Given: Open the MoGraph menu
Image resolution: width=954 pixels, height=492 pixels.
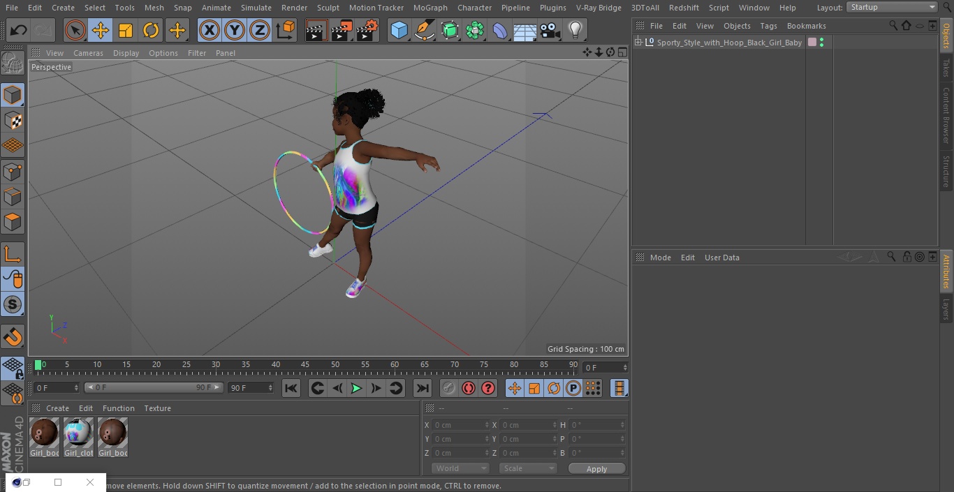Looking at the screenshot, I should [430, 8].
